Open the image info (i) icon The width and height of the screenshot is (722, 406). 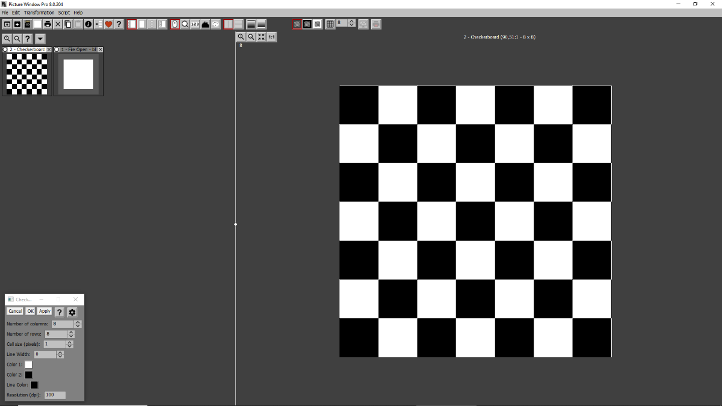pos(88,24)
